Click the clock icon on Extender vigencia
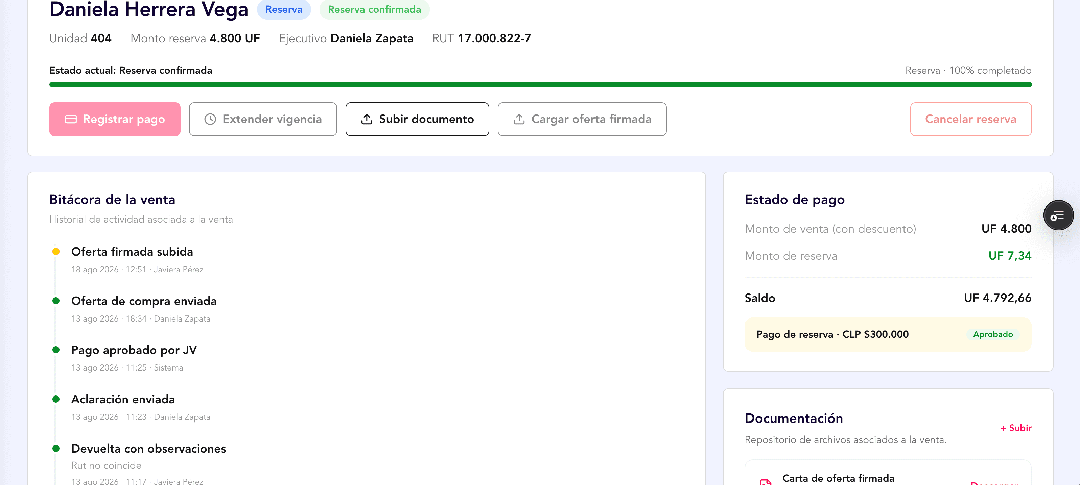The width and height of the screenshot is (1080, 485). coord(210,119)
